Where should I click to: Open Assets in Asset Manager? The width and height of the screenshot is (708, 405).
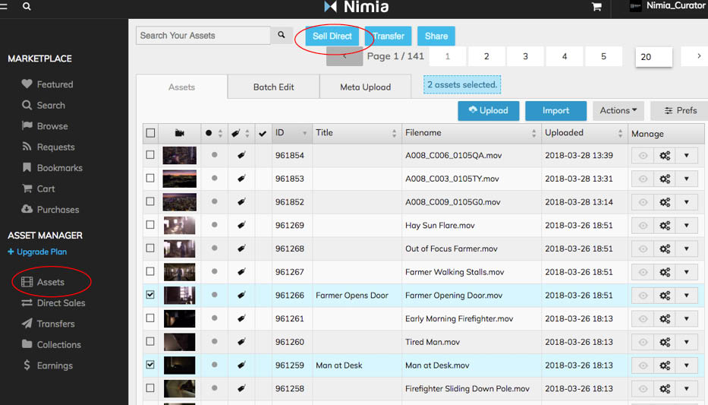pos(43,282)
